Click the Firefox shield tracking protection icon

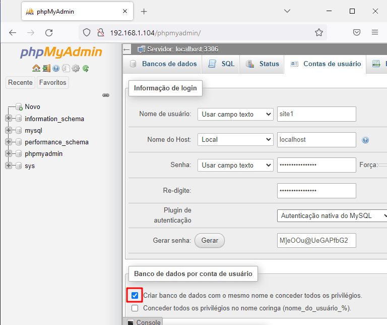(x=87, y=32)
